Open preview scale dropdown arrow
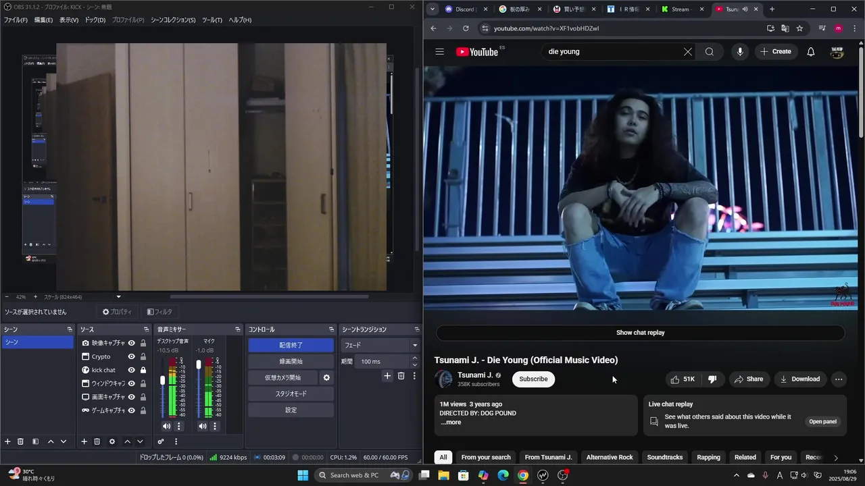Image resolution: width=865 pixels, height=486 pixels. click(x=118, y=297)
